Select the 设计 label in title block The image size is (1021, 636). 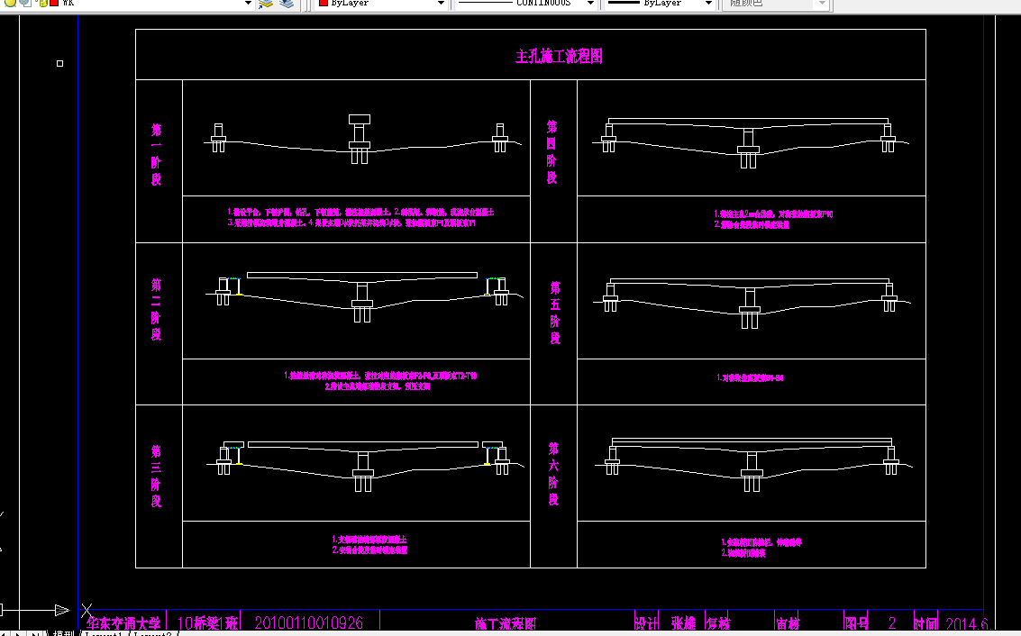[647, 623]
